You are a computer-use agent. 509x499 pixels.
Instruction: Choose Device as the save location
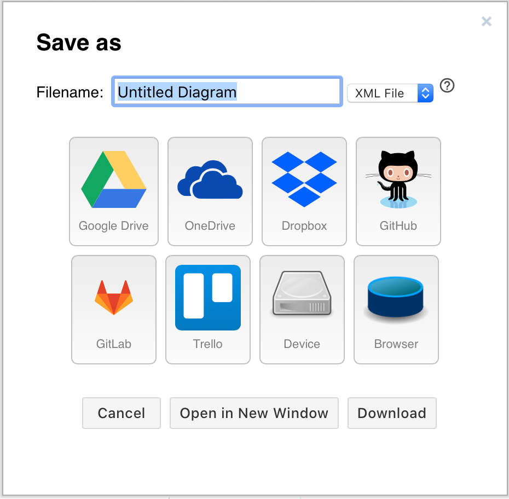302,309
